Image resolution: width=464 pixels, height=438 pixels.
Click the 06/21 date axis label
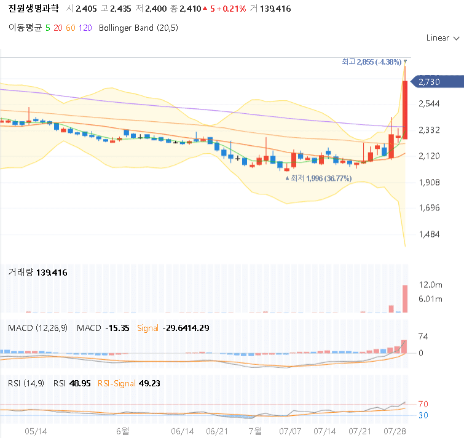click(x=217, y=431)
